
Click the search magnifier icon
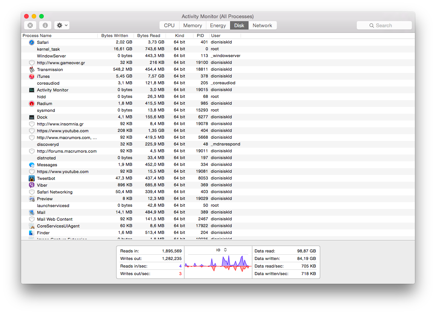372,25
